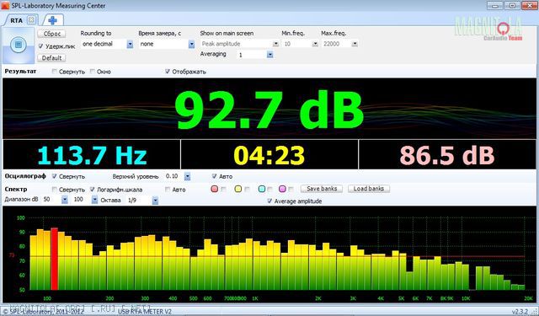Screen dimensions: 539x316
Task: Click the 04:23 timer readout
Action: pos(269,155)
